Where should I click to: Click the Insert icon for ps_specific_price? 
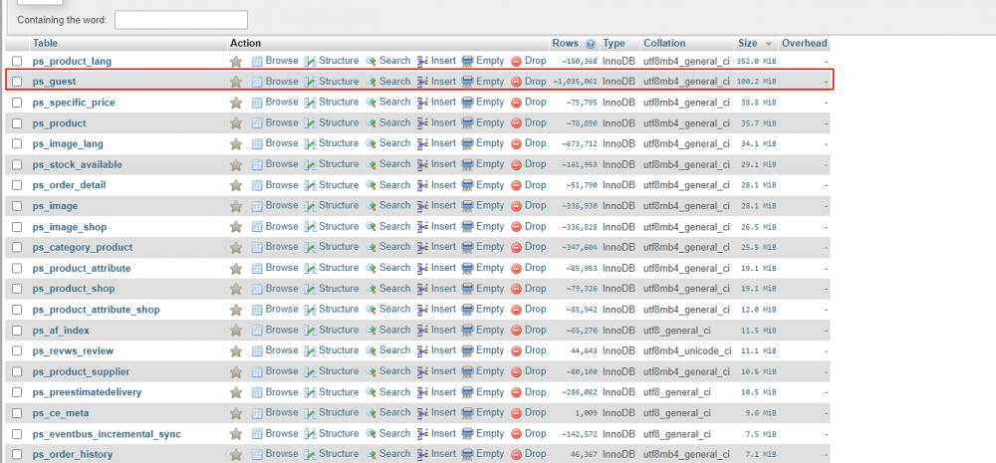click(x=423, y=103)
